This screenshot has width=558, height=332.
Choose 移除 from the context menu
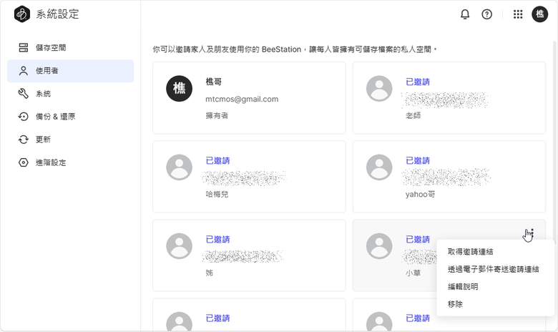[495, 304]
